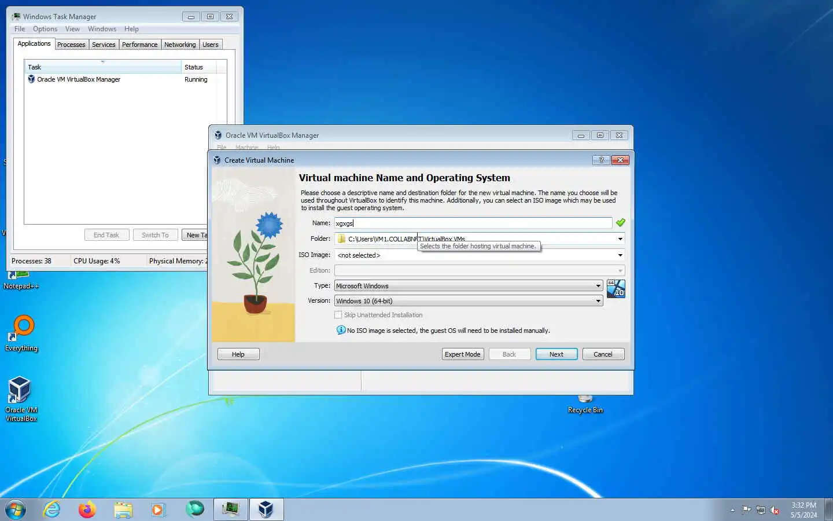Click the Cancel button in wizard
This screenshot has height=521, width=833.
pos(603,354)
